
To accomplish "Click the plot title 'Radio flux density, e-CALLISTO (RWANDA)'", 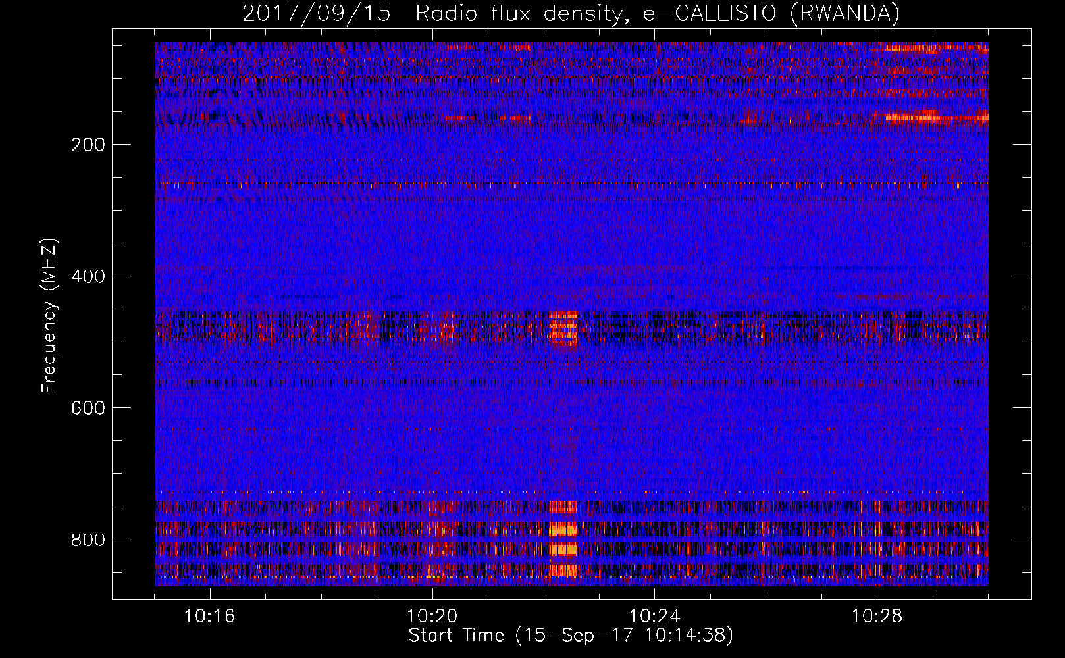I will click(658, 14).
